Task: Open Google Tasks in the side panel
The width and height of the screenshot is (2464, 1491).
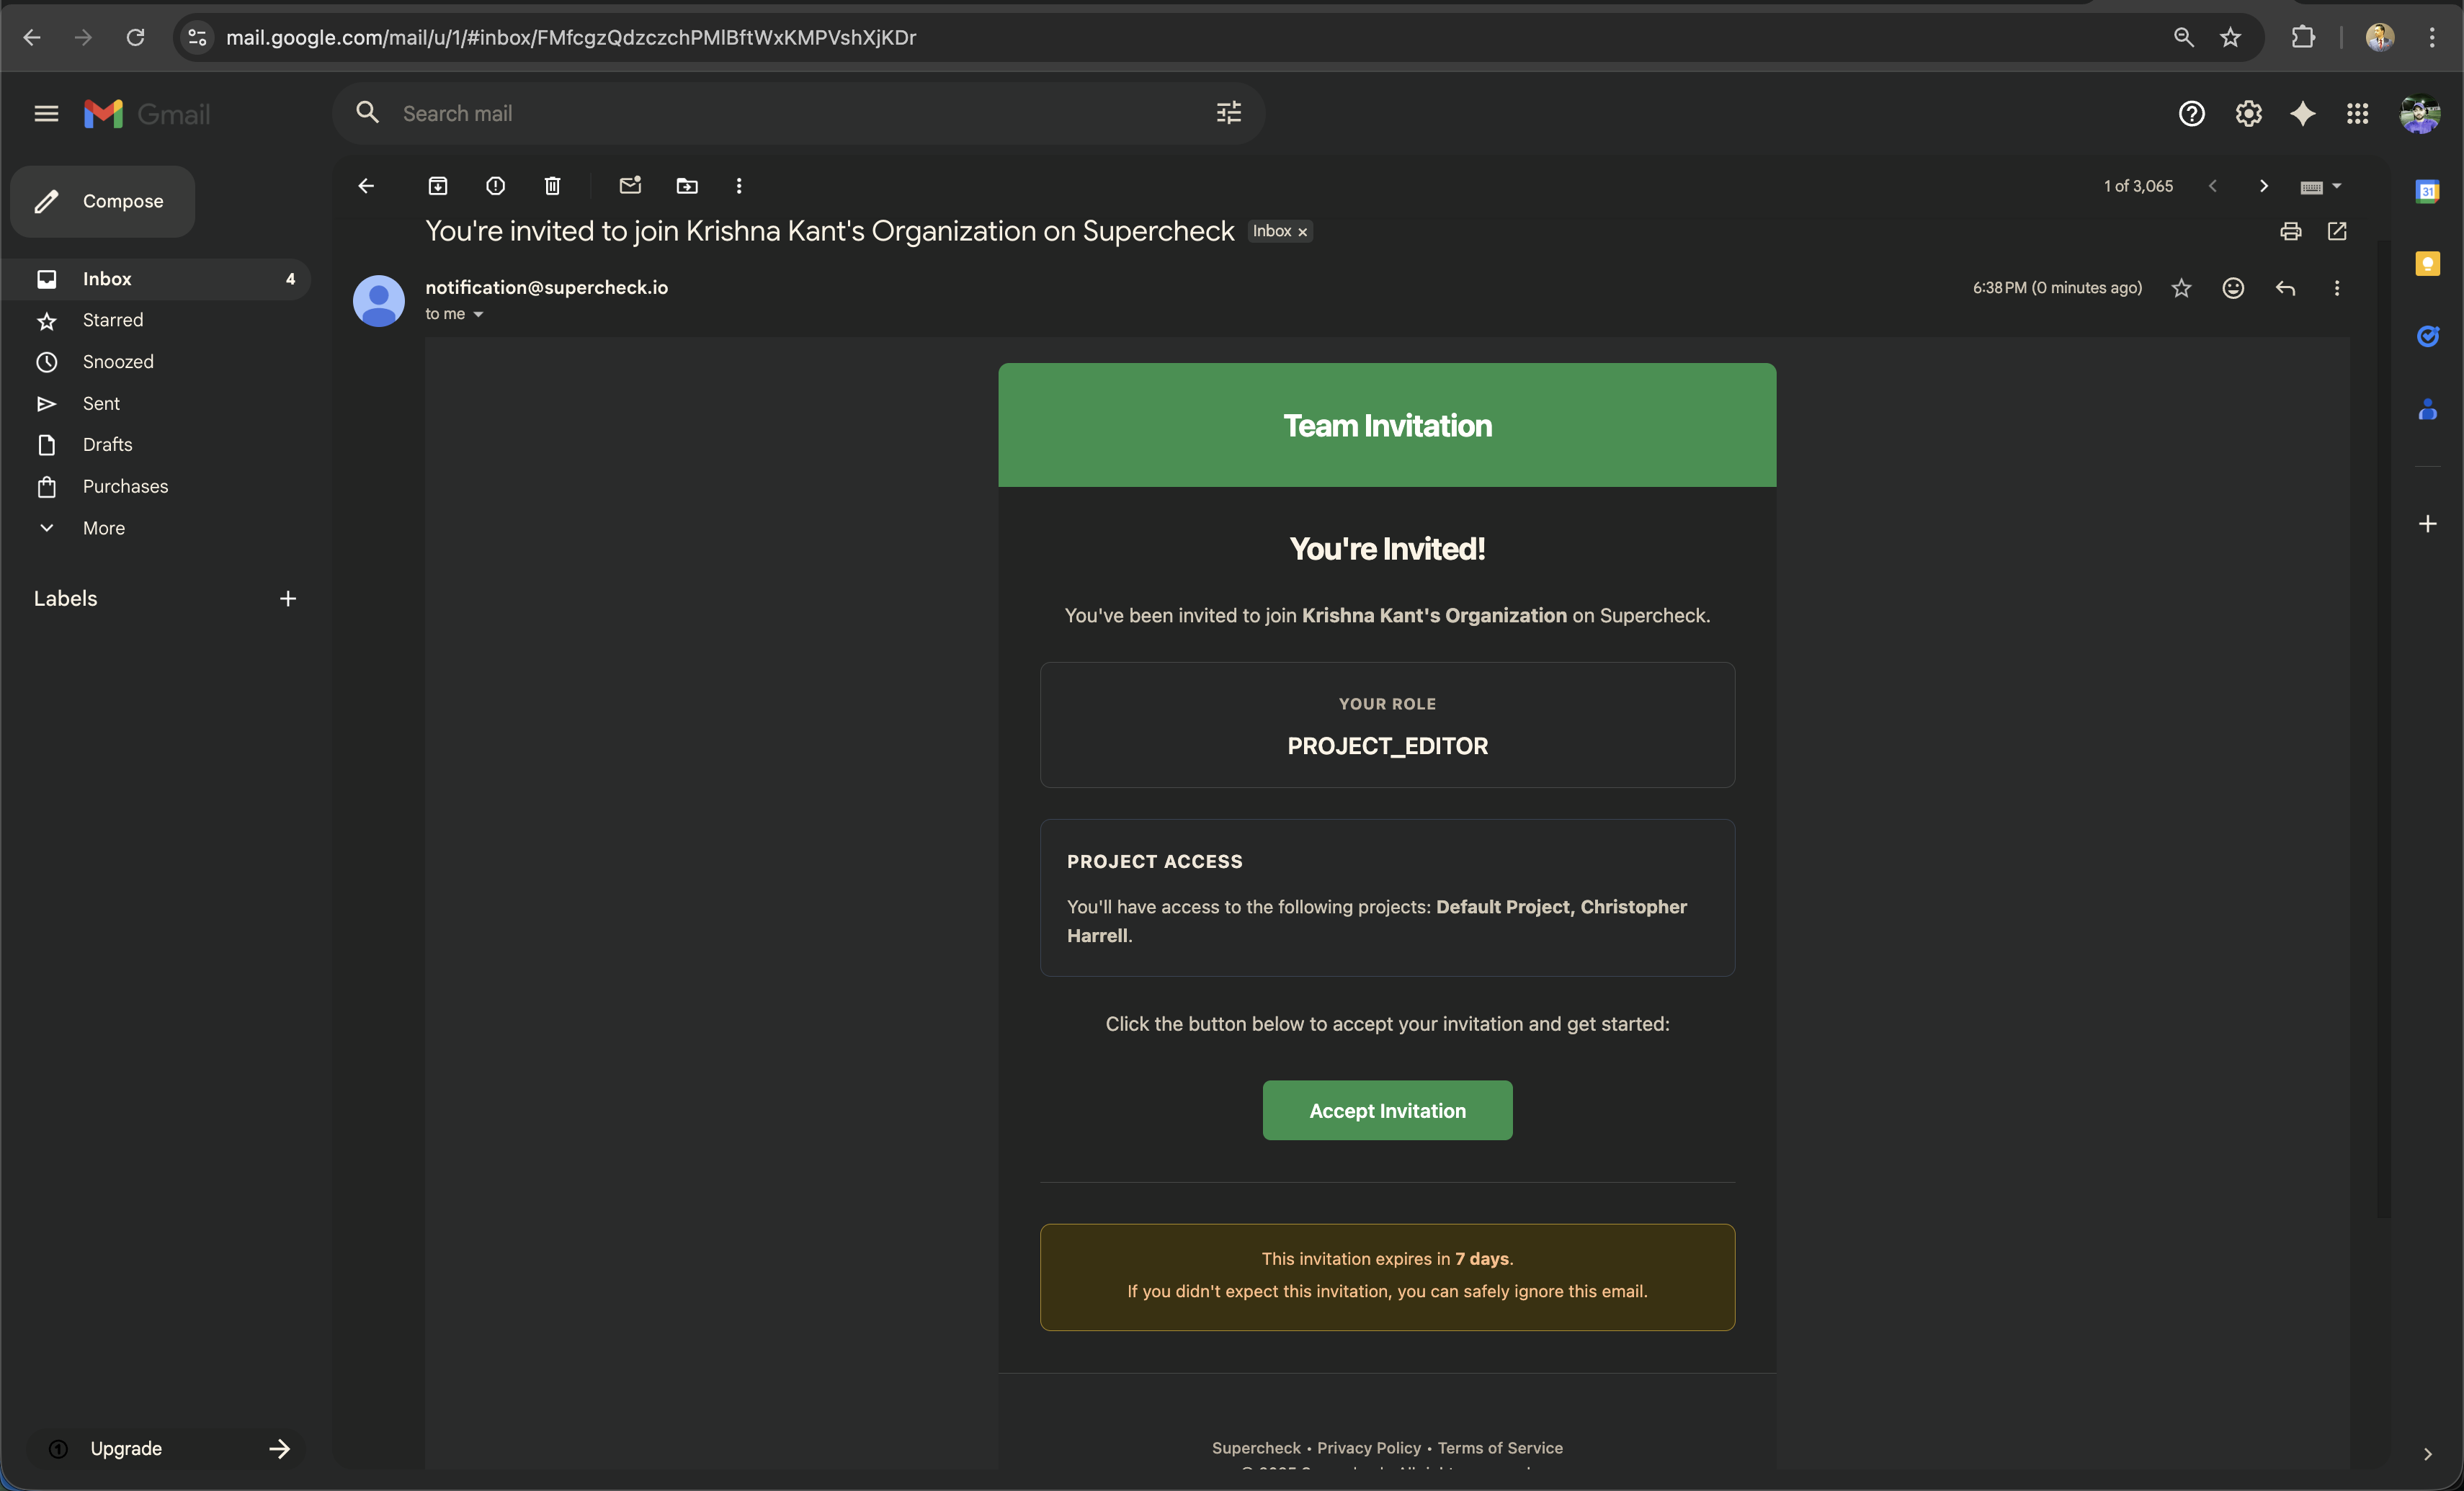Action: (2428, 336)
